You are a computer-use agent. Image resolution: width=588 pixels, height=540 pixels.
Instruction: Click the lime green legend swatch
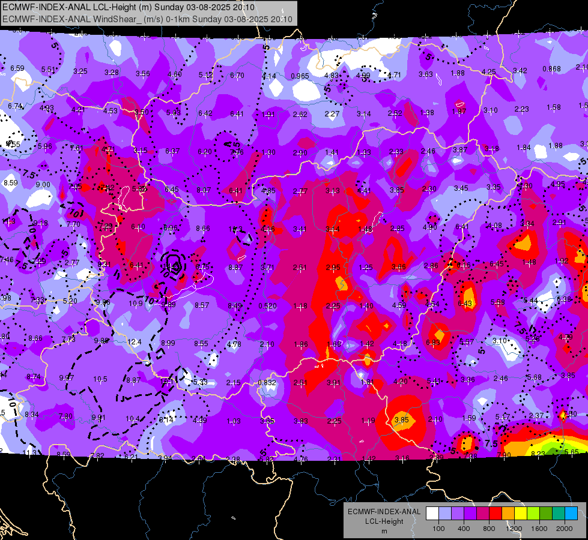coord(533,513)
